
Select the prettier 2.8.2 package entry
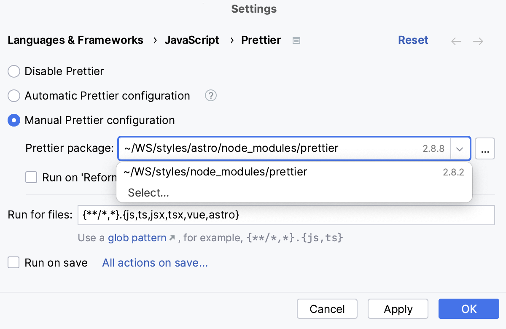(x=216, y=172)
